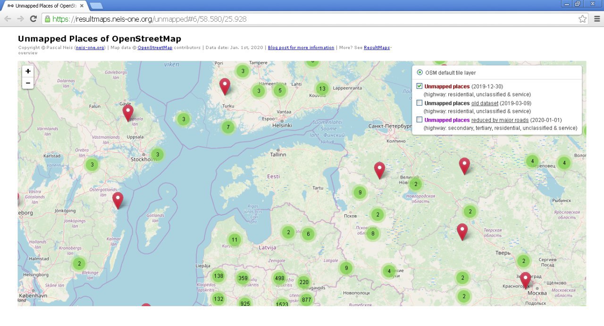Viewport: 604px width, 326px height.
Task: Open cluster 13 near Kouvola
Action: click(x=322, y=88)
